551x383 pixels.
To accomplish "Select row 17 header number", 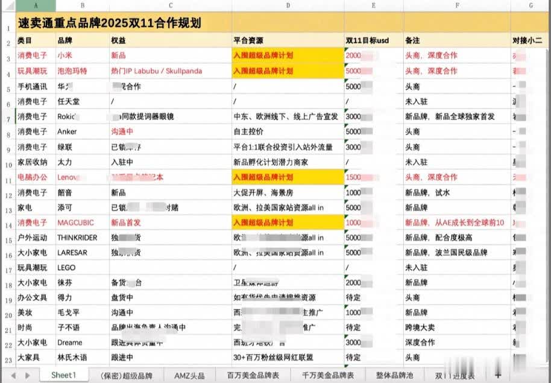I will [8, 268].
